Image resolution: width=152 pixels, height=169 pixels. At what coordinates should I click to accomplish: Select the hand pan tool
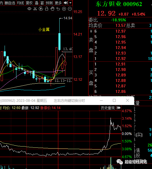[52, 9]
